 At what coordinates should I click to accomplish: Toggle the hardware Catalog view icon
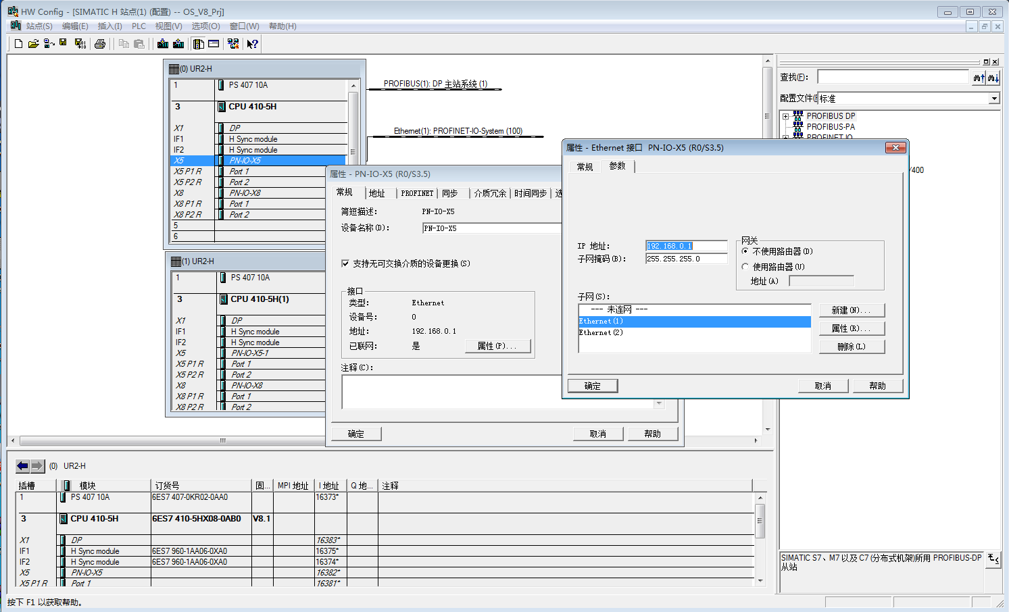[199, 44]
